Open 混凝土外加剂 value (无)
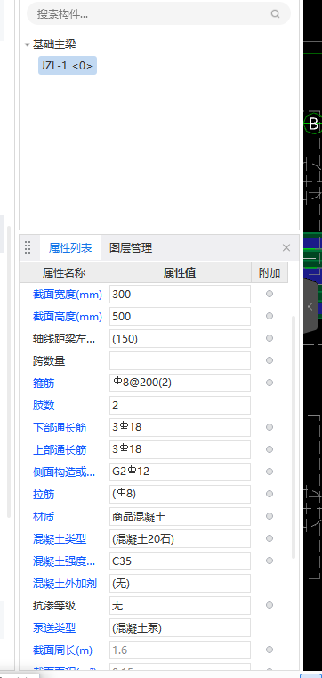 [180, 584]
